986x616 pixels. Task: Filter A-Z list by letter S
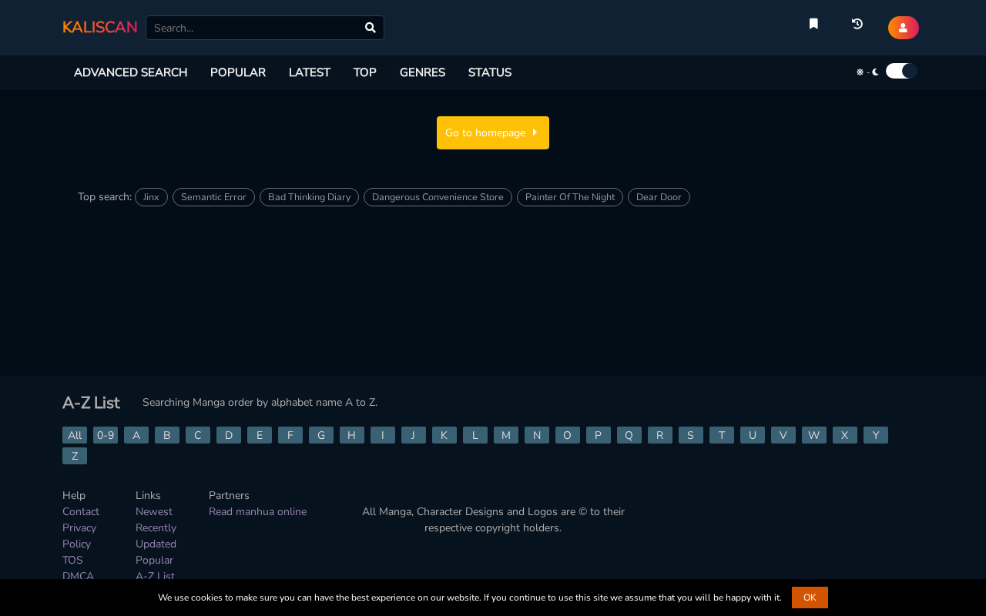(x=691, y=435)
